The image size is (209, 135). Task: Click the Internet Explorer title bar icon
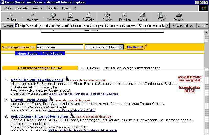tap(2, 2)
